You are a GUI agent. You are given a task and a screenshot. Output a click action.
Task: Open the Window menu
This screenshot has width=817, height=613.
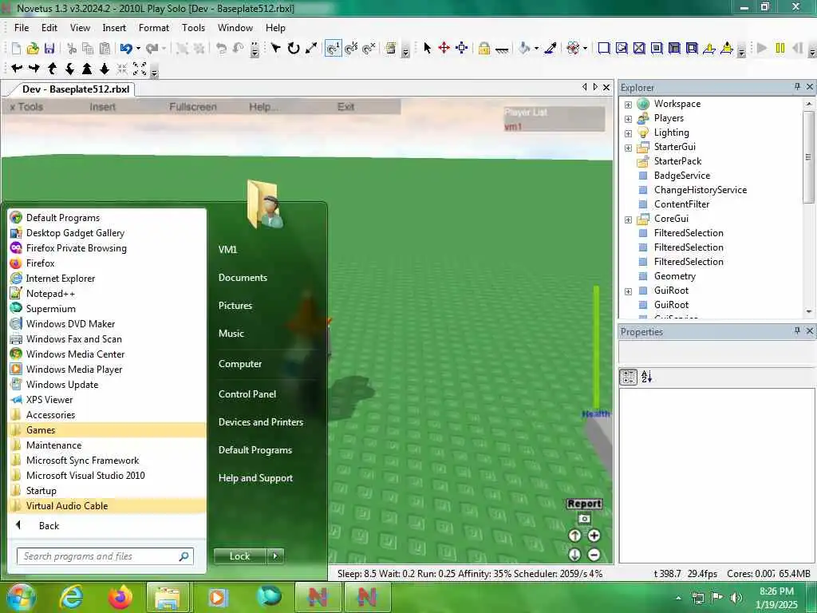[235, 28]
